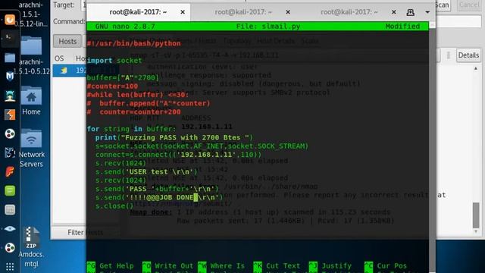Screen dimensions: 485x273
Task: Open the terminal tab dropdown arrow
Action: (x=427, y=12)
